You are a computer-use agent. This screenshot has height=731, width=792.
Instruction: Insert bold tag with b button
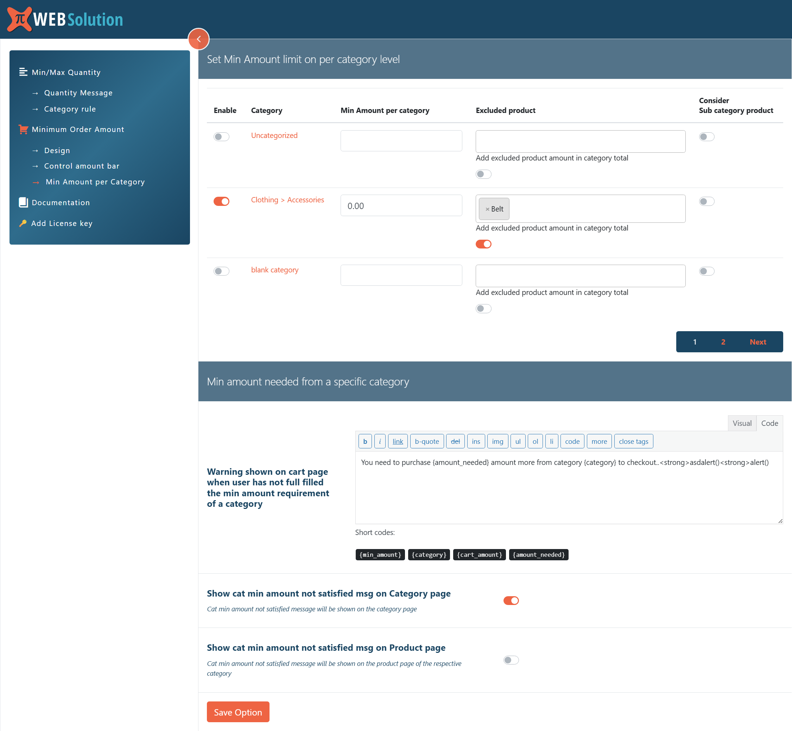(365, 441)
